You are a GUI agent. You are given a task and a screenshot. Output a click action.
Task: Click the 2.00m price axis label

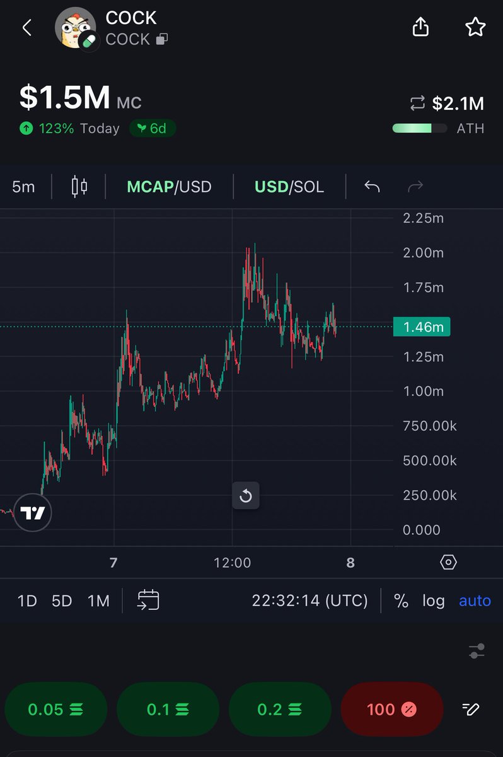coord(423,252)
